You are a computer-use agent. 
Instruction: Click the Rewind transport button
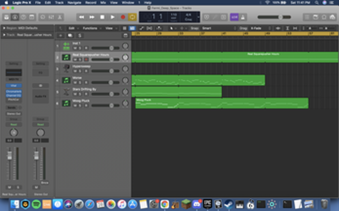[81, 17]
